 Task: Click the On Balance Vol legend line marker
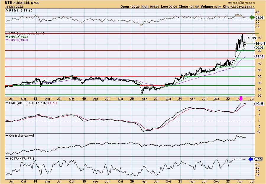(7, 135)
